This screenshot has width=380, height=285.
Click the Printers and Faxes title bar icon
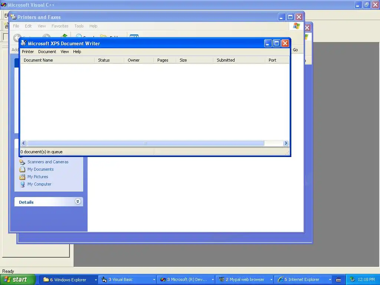click(13, 17)
